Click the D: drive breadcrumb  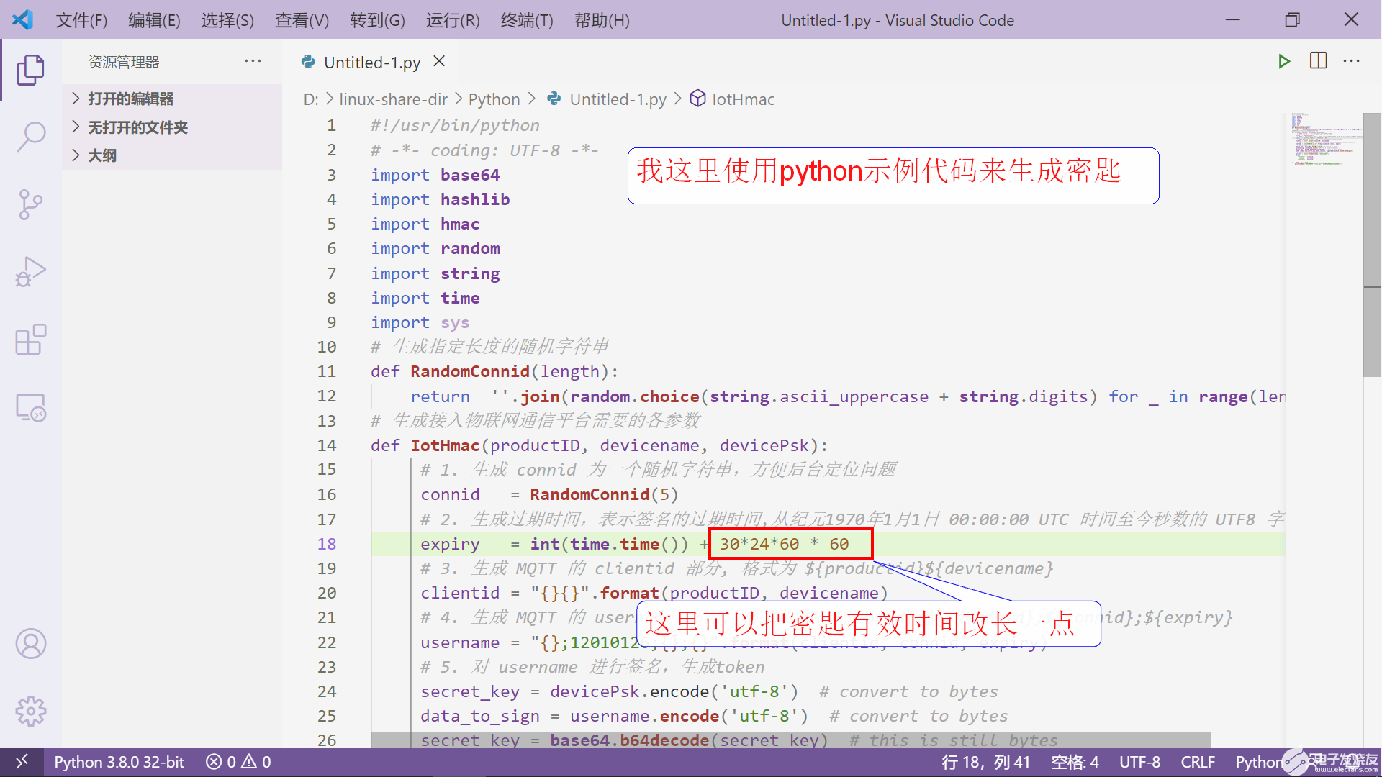(x=311, y=99)
